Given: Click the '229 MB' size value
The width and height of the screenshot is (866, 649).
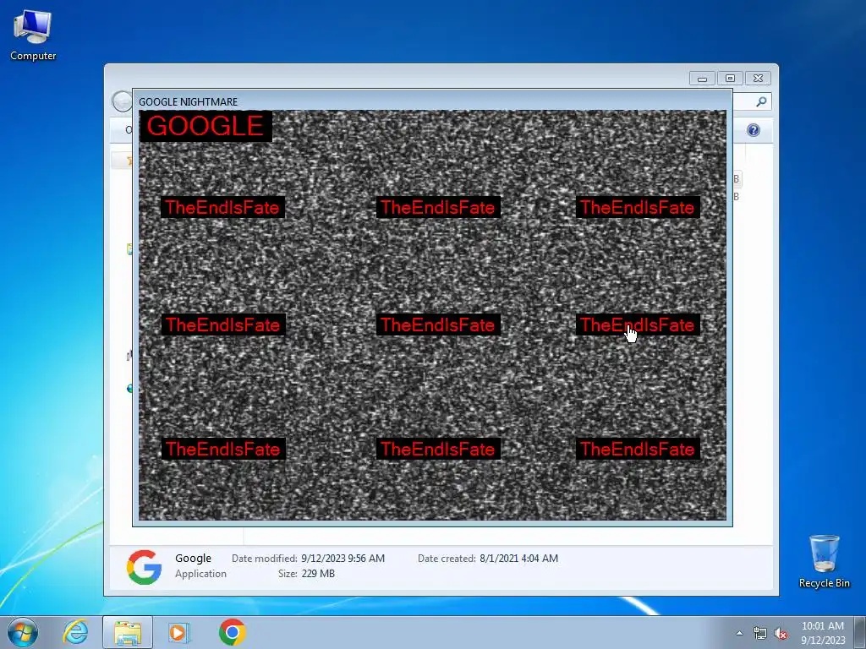Looking at the screenshot, I should click(318, 574).
